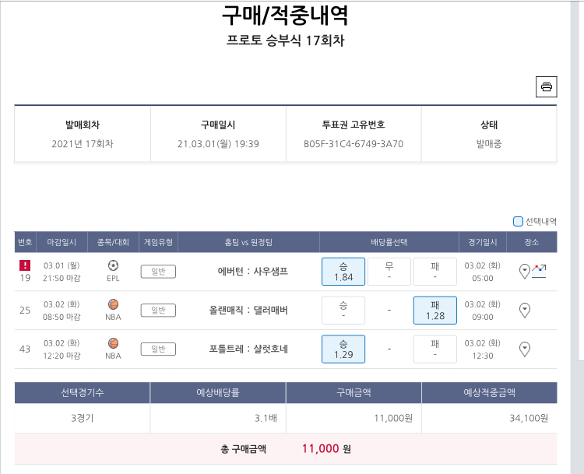Image resolution: width=584 pixels, height=474 pixels.
Task: Click the 에버턴 : 사우샘프 match name
Action: point(253,272)
